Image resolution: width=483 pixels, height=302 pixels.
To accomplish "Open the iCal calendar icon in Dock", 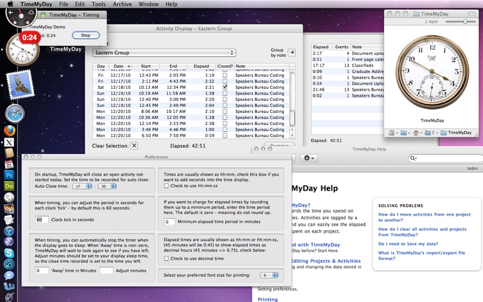I will (x=9, y=164).
